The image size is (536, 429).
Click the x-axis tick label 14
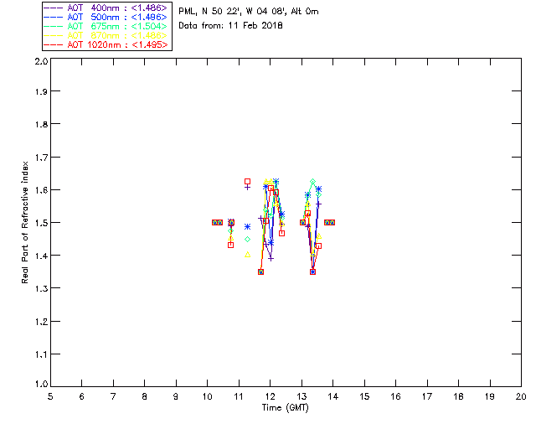333,396
